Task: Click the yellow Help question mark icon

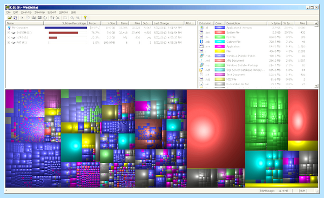Action: coord(85,18)
